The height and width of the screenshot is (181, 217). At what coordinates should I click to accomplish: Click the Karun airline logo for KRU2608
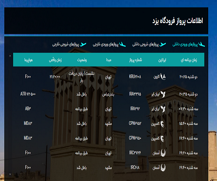pos(163,76)
